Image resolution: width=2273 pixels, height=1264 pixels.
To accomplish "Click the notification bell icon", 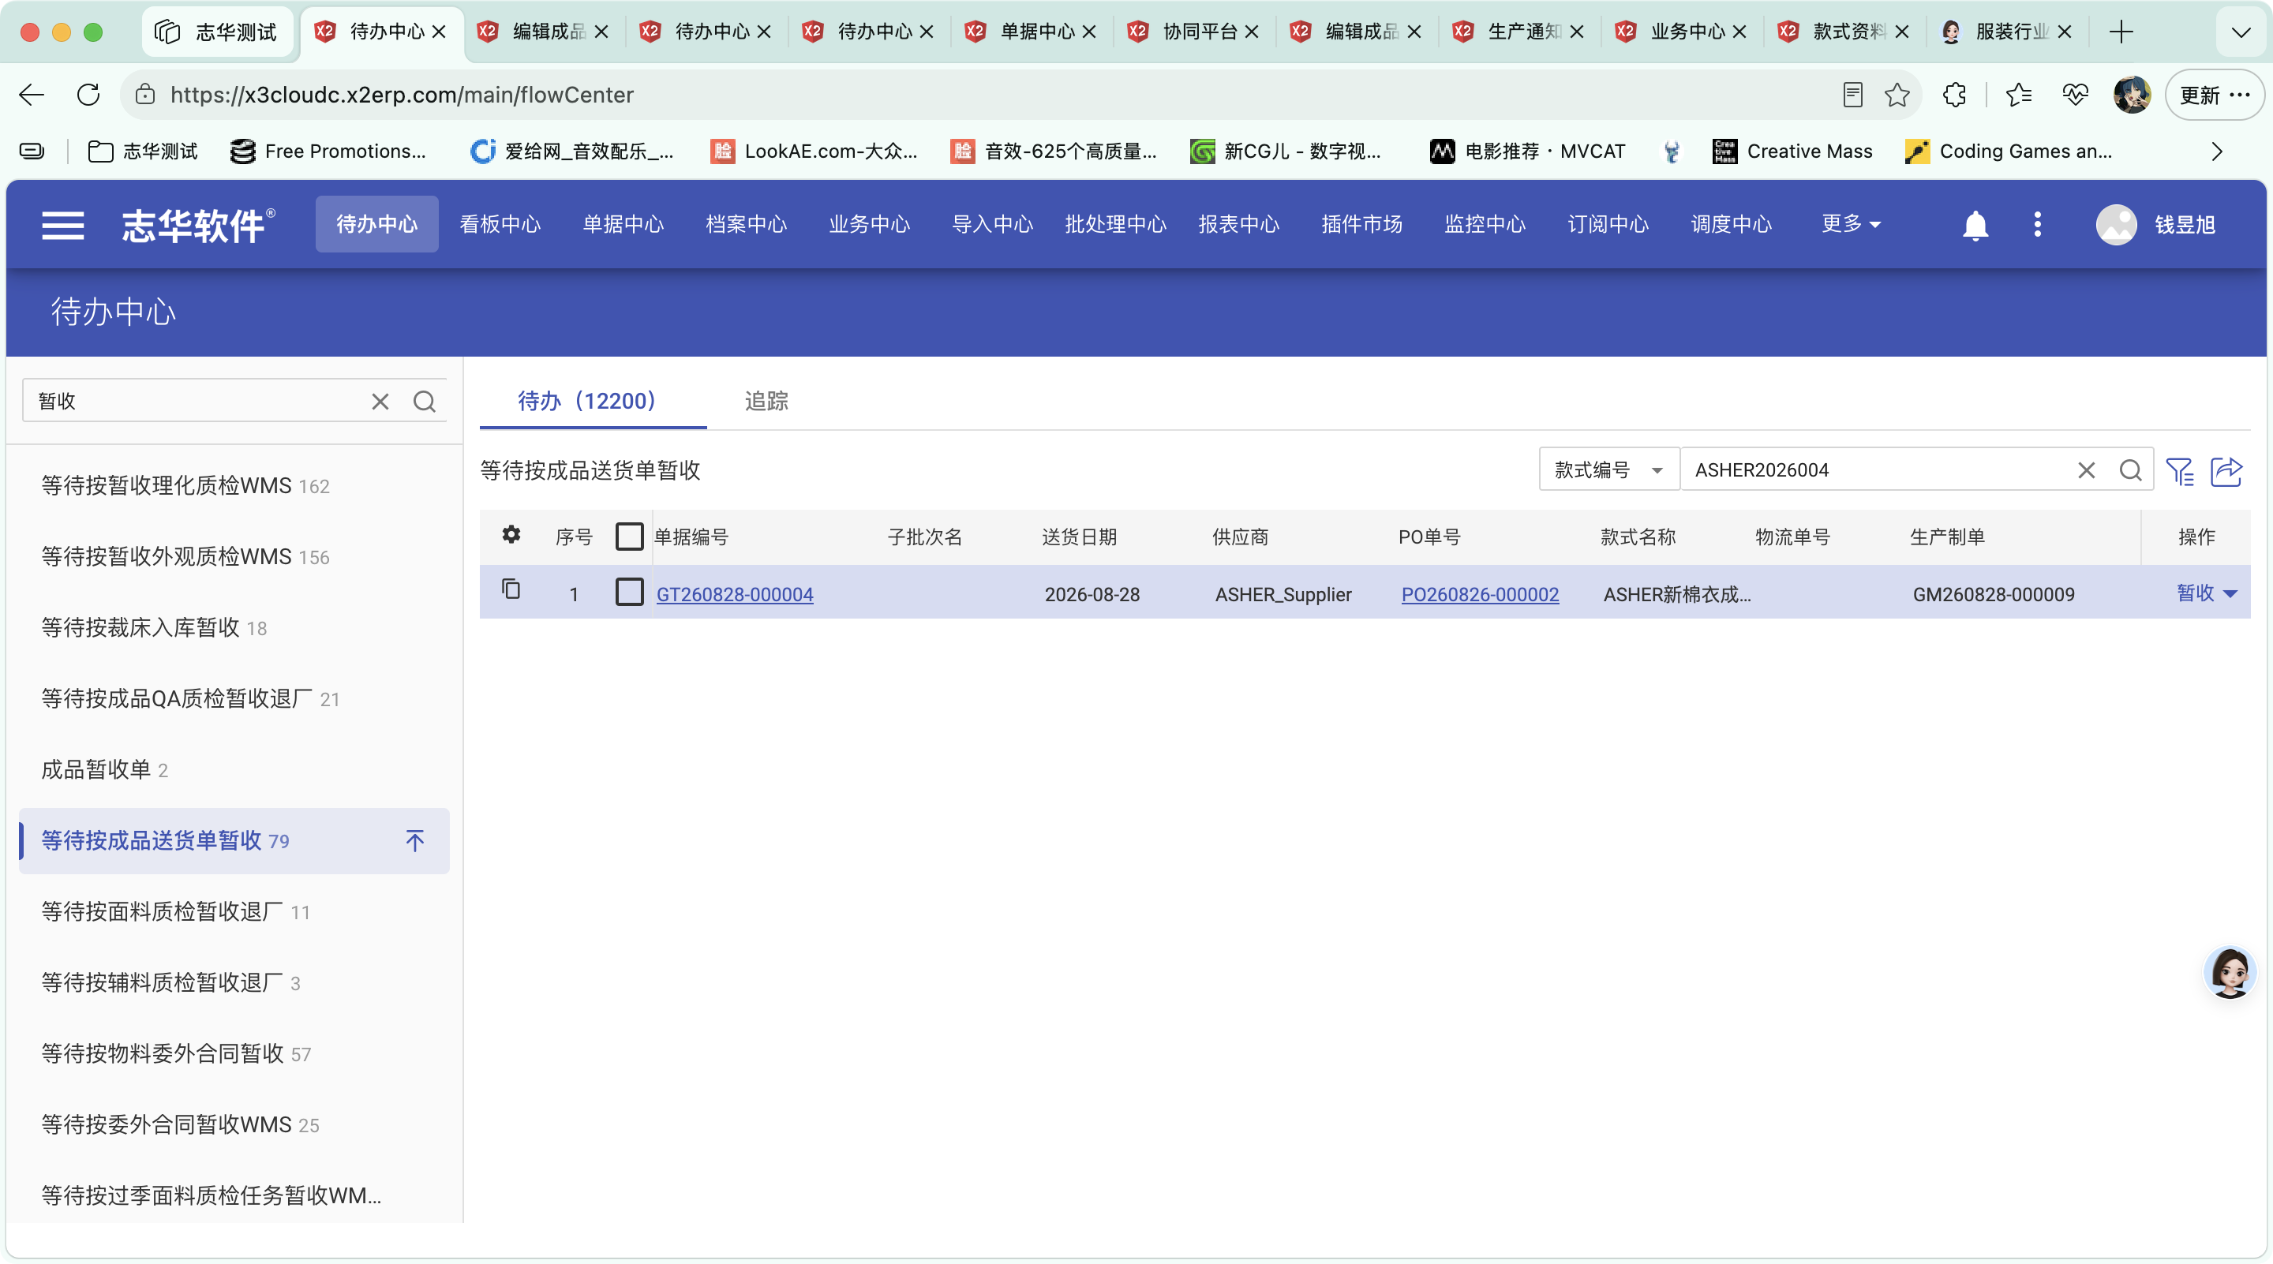I will point(1975,225).
